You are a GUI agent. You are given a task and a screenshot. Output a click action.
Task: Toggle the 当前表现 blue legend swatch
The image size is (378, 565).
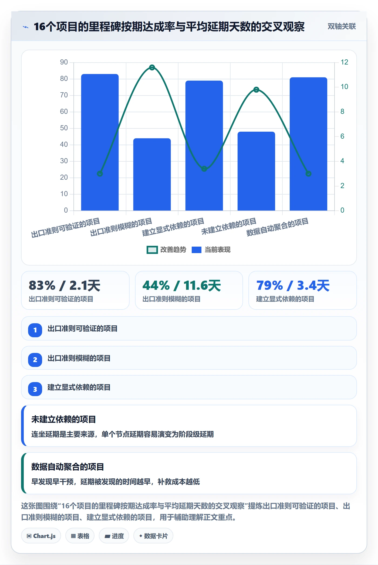point(196,250)
